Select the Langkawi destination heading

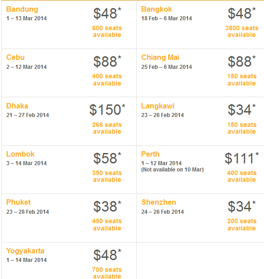(x=158, y=106)
